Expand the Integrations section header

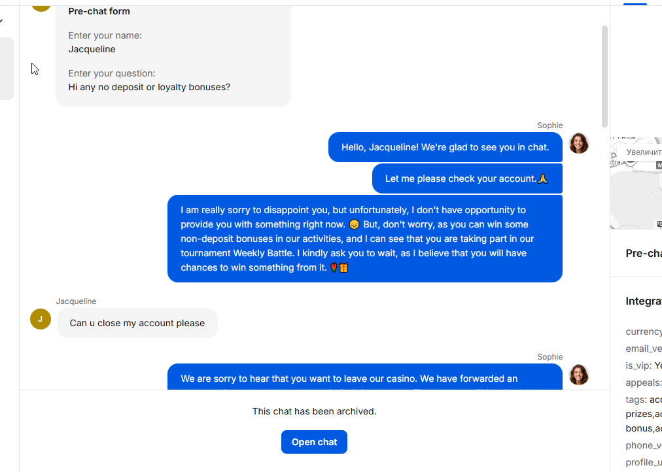tap(643, 301)
